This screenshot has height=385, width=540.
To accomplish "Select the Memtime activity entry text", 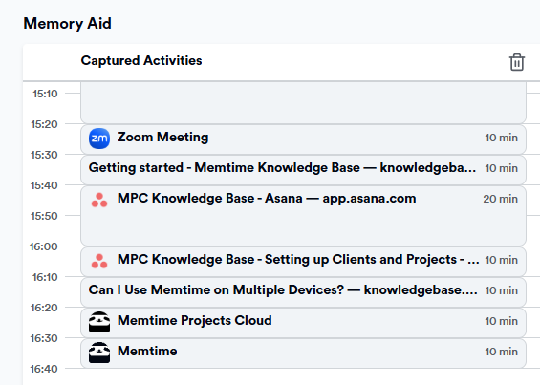I will [147, 351].
